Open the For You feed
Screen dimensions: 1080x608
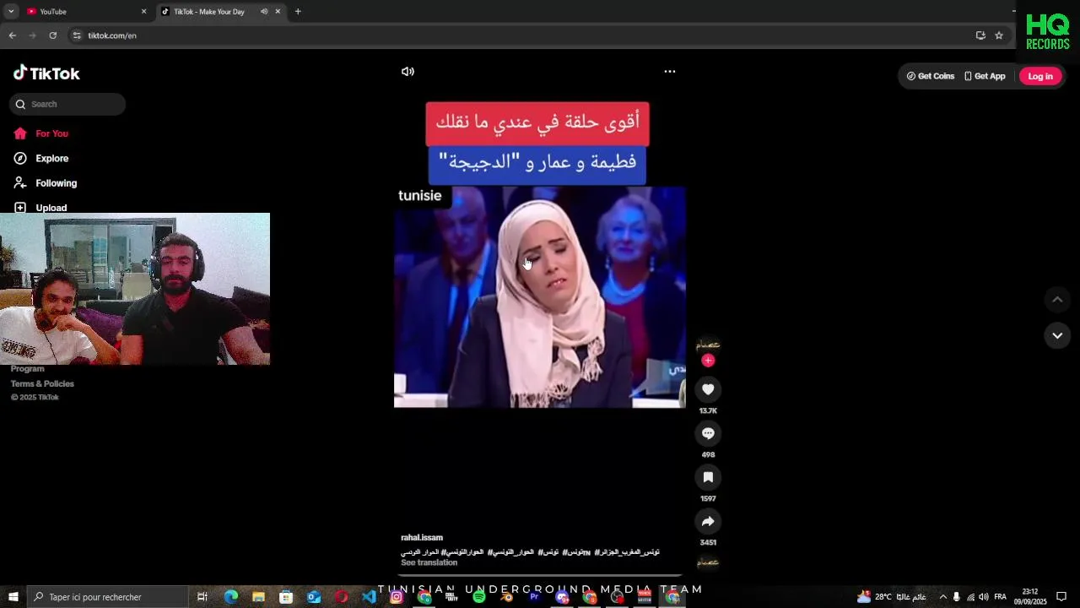click(x=41, y=133)
